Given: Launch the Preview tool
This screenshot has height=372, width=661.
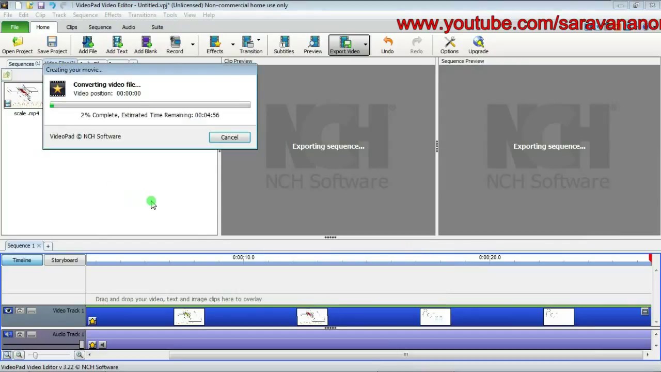Looking at the screenshot, I should (x=313, y=45).
